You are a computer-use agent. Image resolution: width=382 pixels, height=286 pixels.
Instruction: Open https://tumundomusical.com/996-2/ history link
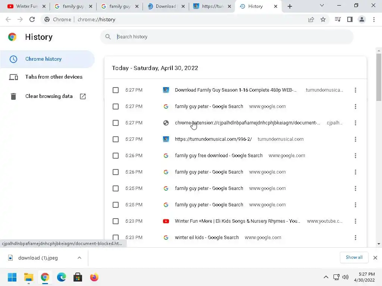(213, 139)
